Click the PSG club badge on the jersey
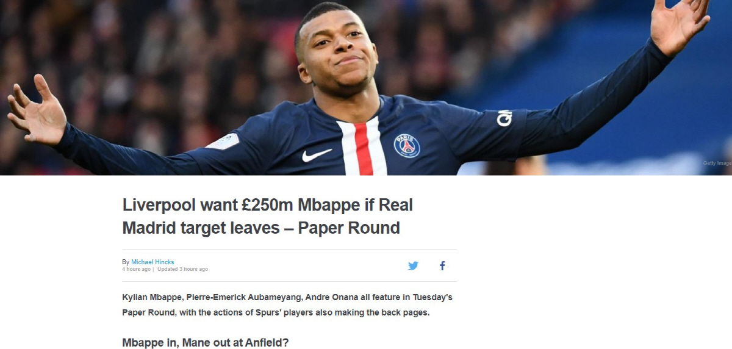This screenshot has height=349, width=732. click(x=407, y=145)
